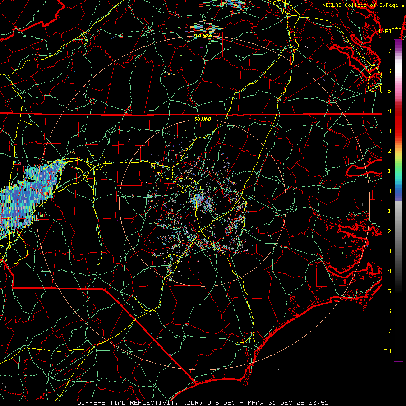
Task: Click the dense clutter at the radar center
Action: (x=202, y=200)
